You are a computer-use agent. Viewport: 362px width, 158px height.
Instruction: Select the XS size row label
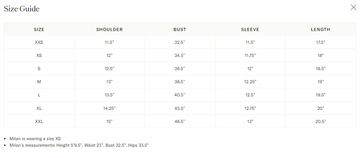pos(39,55)
